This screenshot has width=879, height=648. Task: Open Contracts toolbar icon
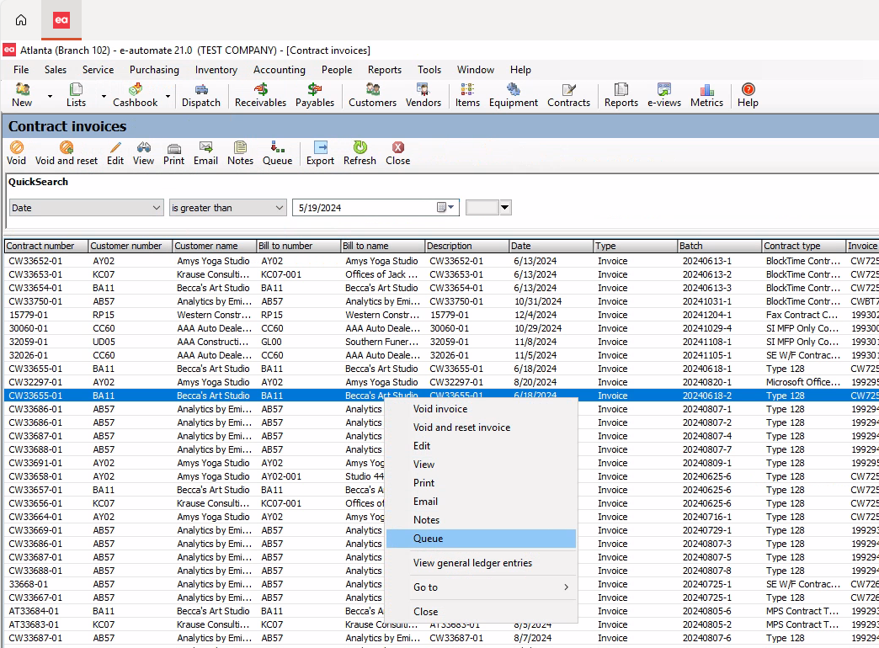click(568, 95)
